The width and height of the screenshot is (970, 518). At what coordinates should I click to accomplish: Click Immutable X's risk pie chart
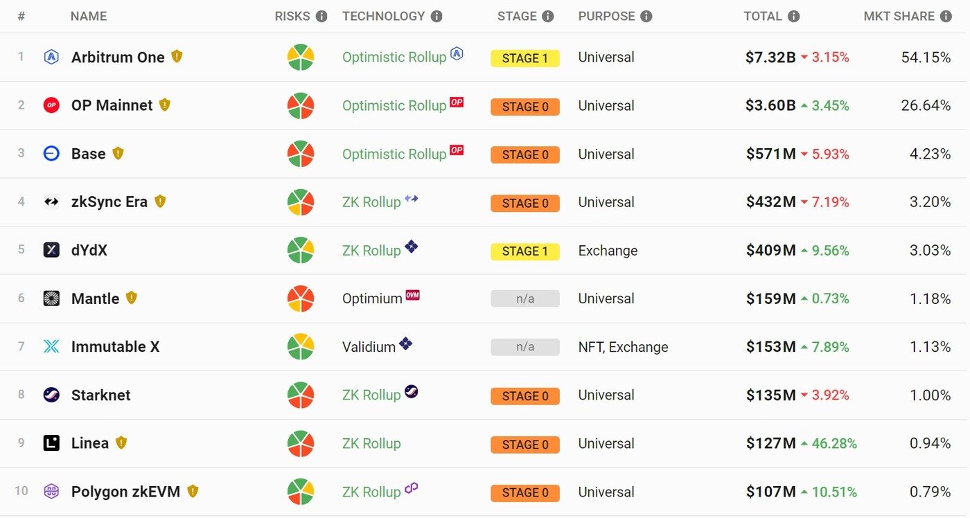[x=301, y=347]
